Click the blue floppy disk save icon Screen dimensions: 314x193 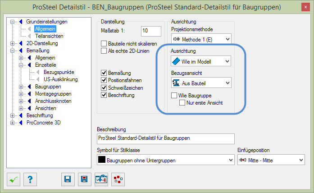click(x=68, y=179)
